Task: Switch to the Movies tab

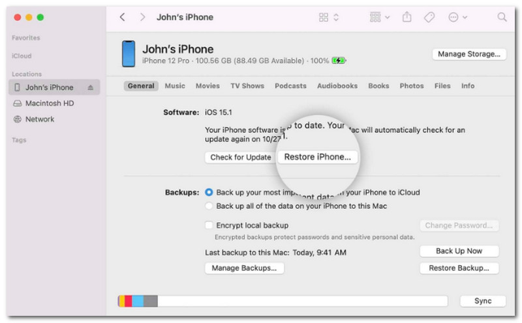Action: 207,86
